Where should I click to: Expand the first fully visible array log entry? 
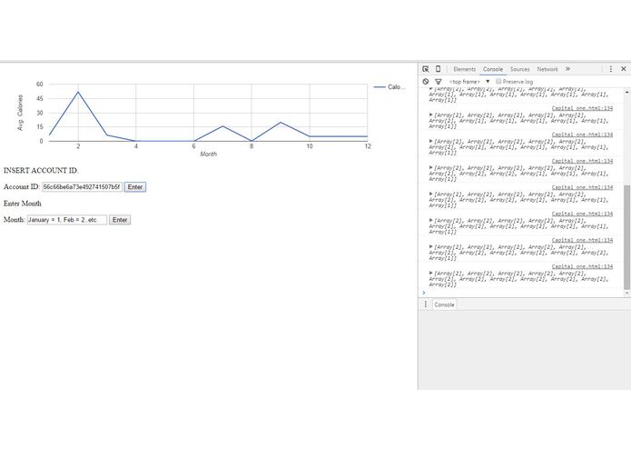pos(430,115)
